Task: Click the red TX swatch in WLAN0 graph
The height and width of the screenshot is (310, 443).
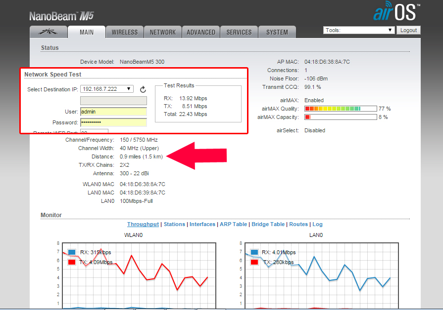Action: tap(72, 262)
